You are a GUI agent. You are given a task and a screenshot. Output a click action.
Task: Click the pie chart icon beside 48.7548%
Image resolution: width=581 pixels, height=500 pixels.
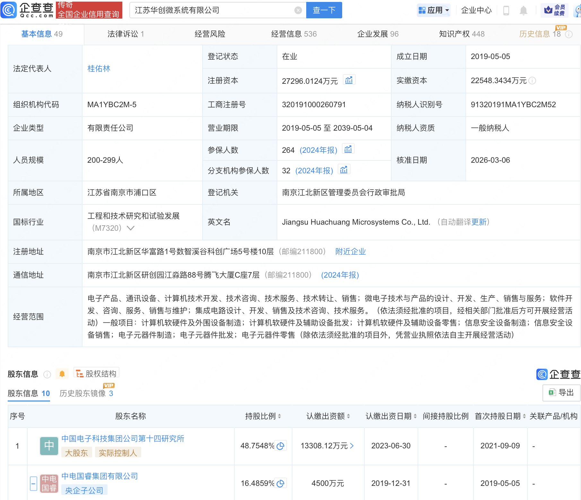[281, 445]
